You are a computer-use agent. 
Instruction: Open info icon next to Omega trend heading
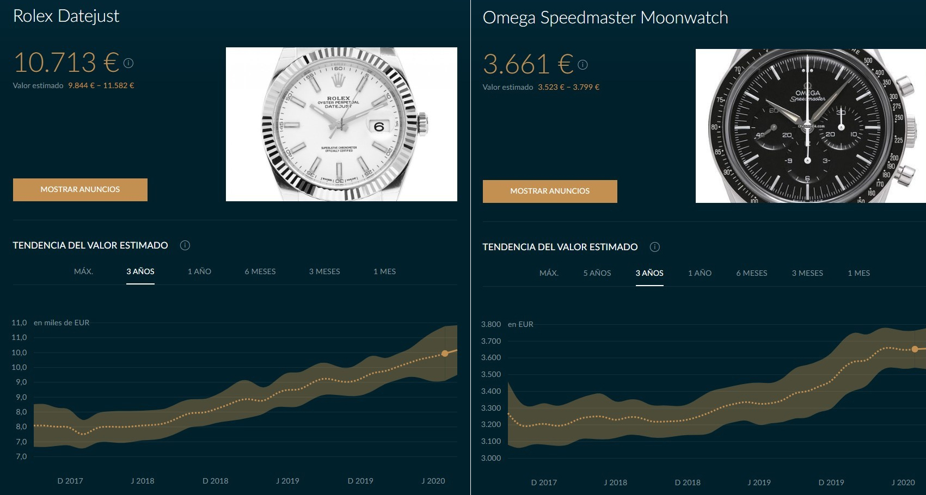pos(655,247)
